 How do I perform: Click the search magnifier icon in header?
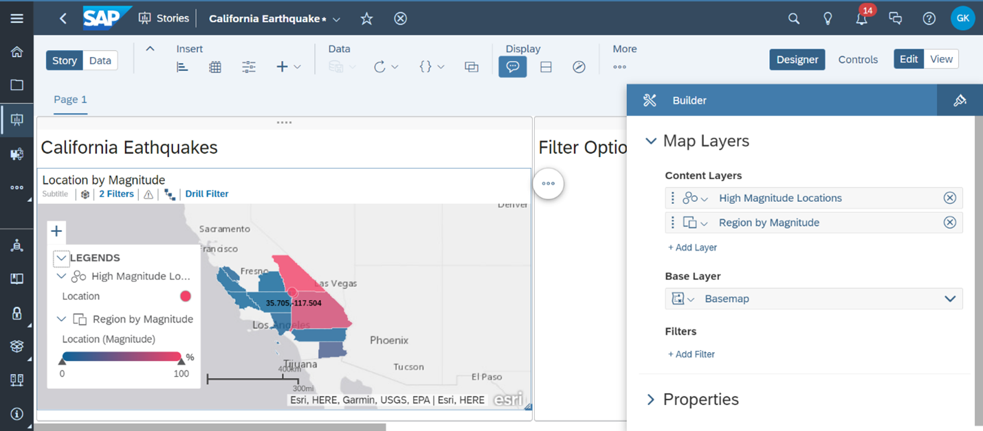(x=793, y=19)
